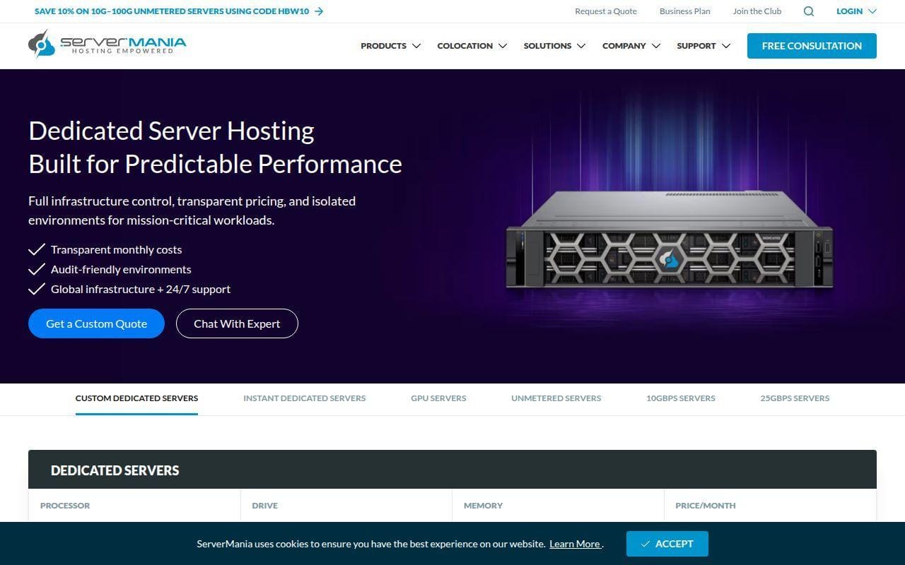
Task: Click Chat With Expert button
Action: click(237, 323)
